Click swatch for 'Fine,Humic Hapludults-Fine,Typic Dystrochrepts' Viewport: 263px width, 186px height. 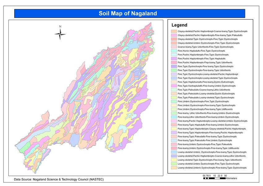[174, 51]
